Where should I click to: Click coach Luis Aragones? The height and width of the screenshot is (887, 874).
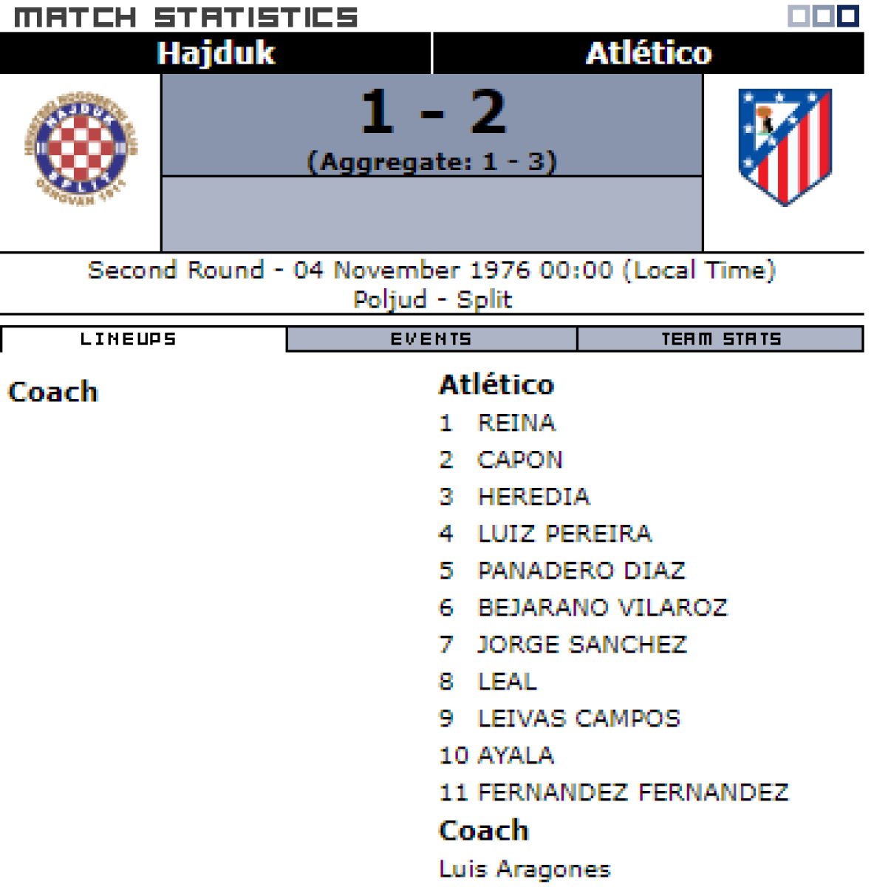coord(525,869)
